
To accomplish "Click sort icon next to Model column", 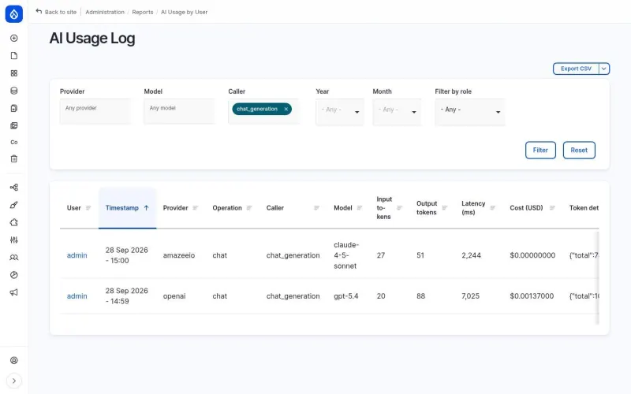I will [360, 208].
